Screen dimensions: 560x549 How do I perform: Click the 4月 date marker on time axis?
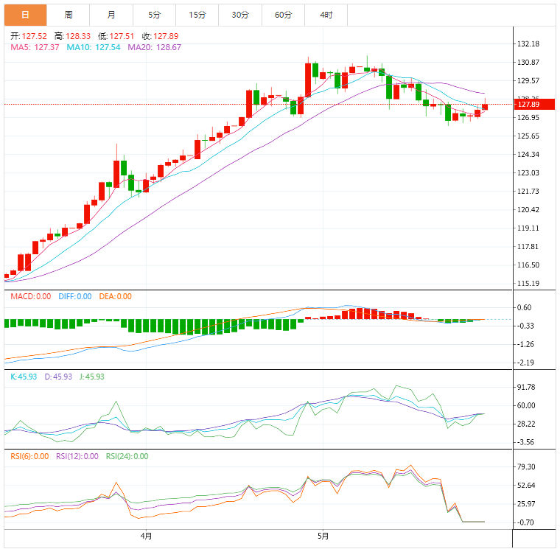pyautogui.click(x=146, y=534)
